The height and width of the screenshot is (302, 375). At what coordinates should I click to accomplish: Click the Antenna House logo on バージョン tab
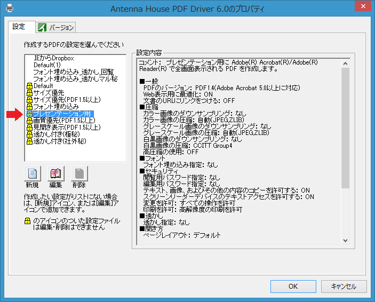[x=42, y=27]
